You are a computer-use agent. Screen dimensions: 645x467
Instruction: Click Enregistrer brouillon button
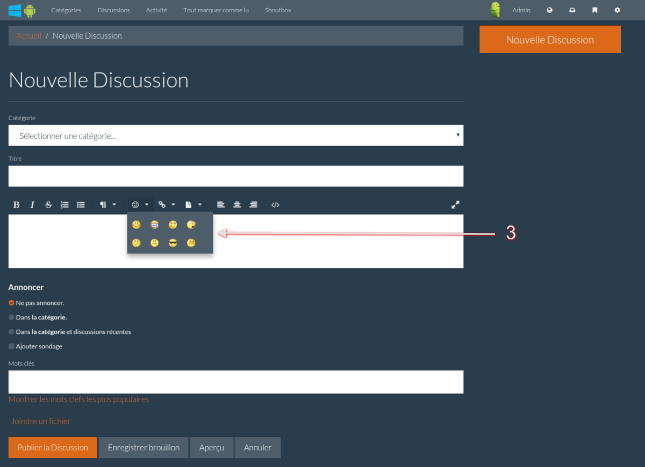144,448
